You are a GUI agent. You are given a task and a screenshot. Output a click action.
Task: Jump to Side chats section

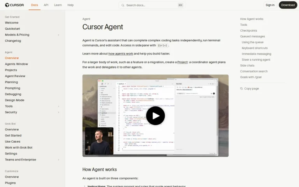tap(247, 65)
